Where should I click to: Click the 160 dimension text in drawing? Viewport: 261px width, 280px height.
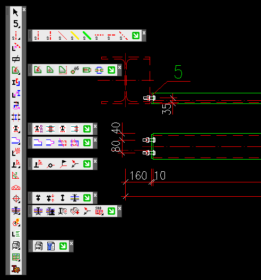pyautogui.click(x=138, y=176)
